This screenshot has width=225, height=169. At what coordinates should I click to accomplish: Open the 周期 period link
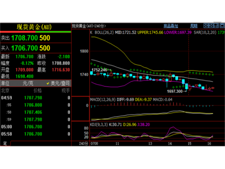[194, 26]
